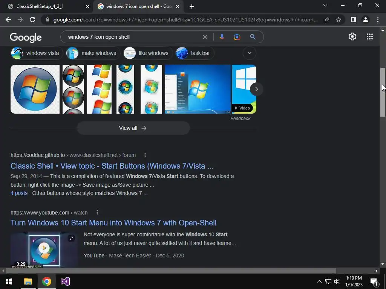Viewport: 386px width, 289px height.
Task: Open a new browser tab
Action: tap(192, 6)
